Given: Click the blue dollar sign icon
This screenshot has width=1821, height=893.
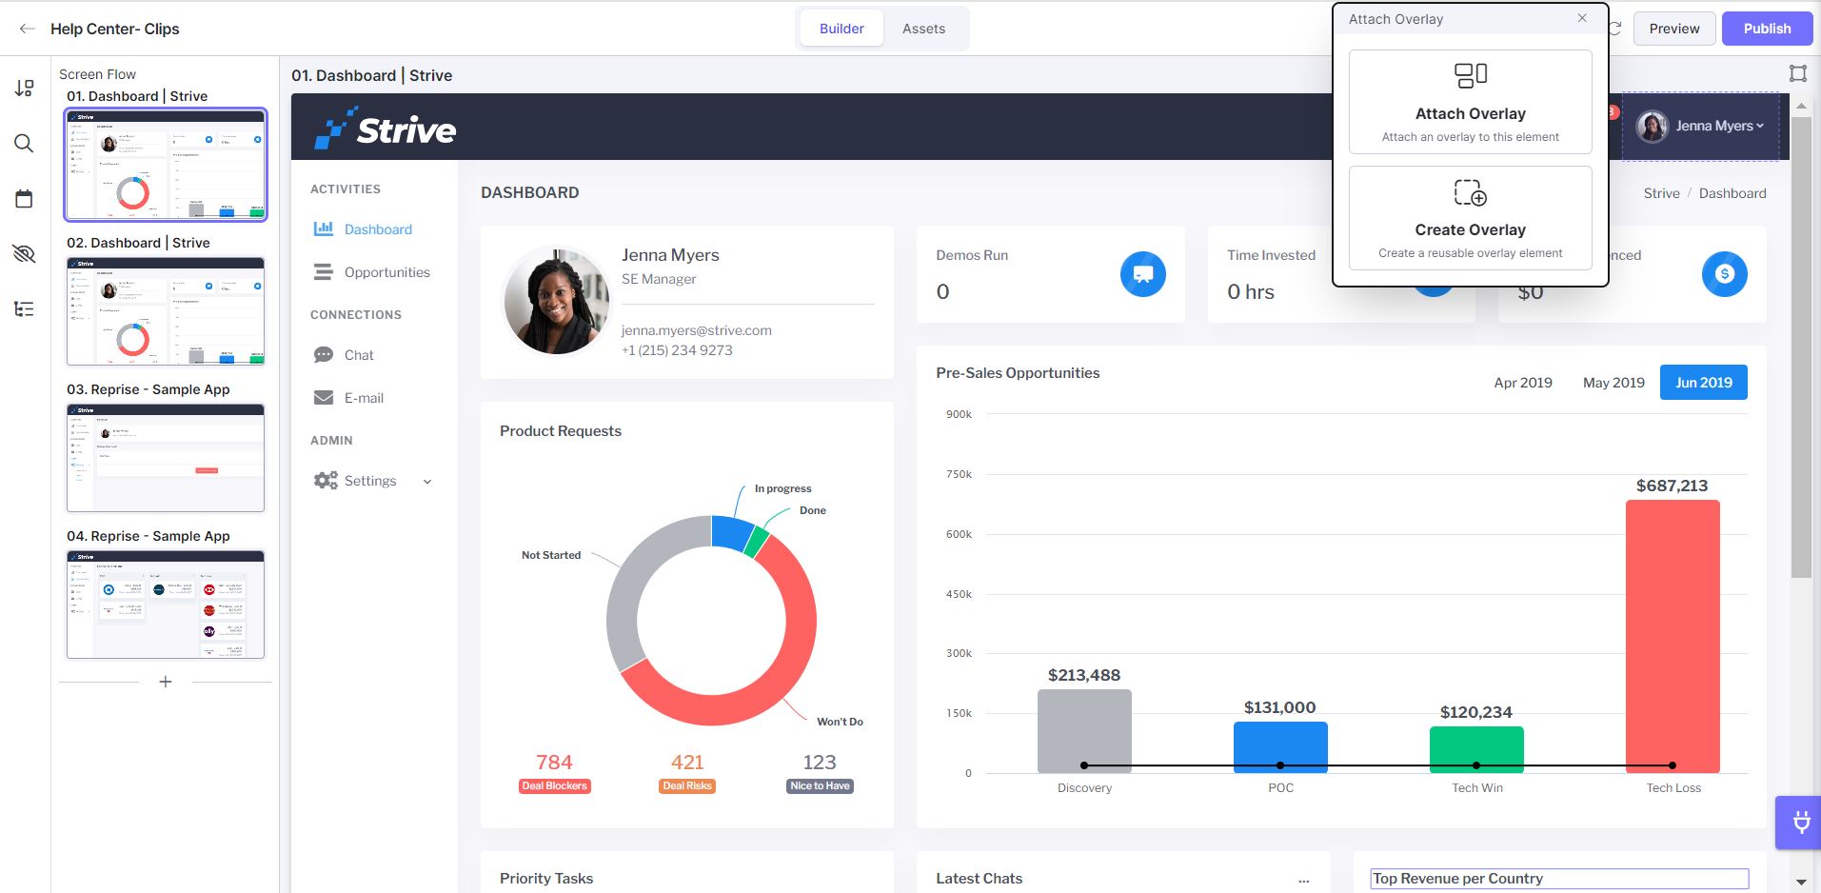Looking at the screenshot, I should tap(1724, 274).
